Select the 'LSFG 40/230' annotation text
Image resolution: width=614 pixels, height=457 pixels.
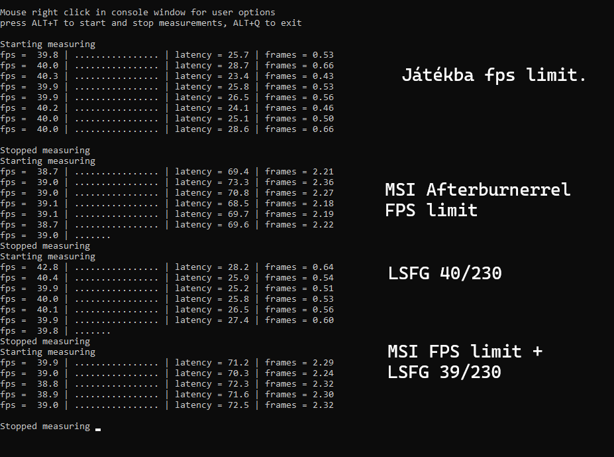(x=444, y=273)
